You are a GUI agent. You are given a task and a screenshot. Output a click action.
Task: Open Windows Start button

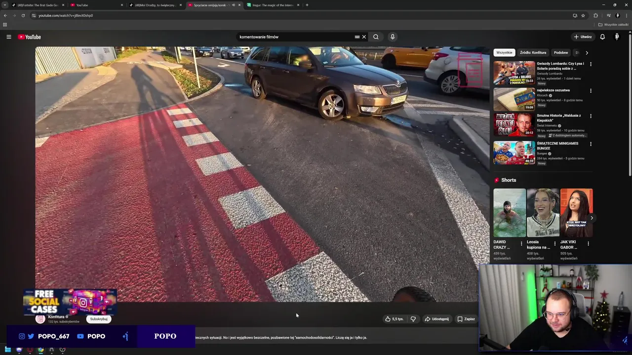pyautogui.click(x=8, y=350)
